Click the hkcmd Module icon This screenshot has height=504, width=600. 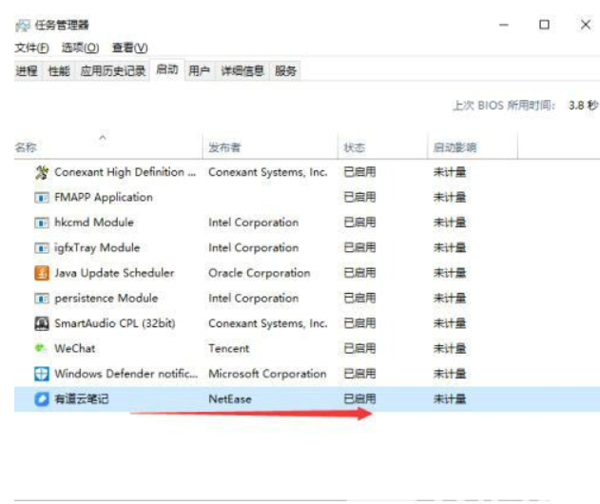click(x=42, y=223)
